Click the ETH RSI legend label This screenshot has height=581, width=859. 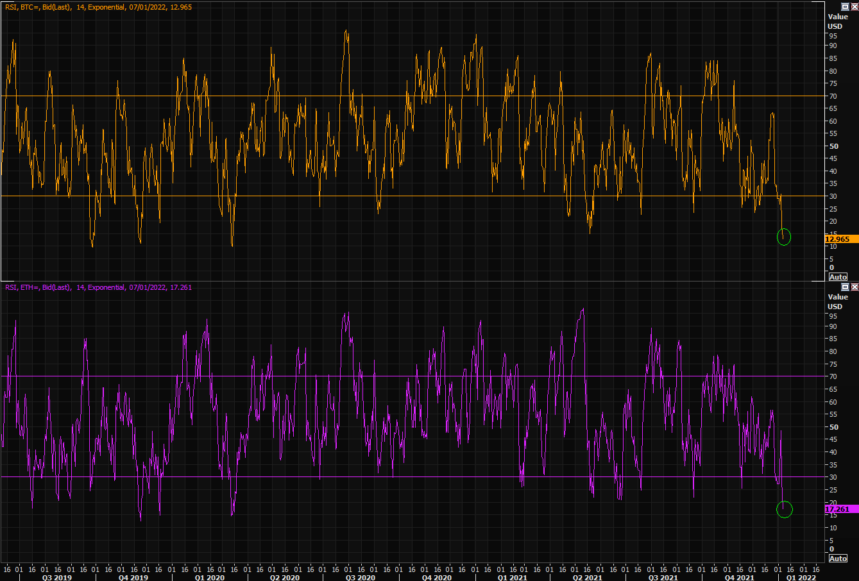pos(98,287)
